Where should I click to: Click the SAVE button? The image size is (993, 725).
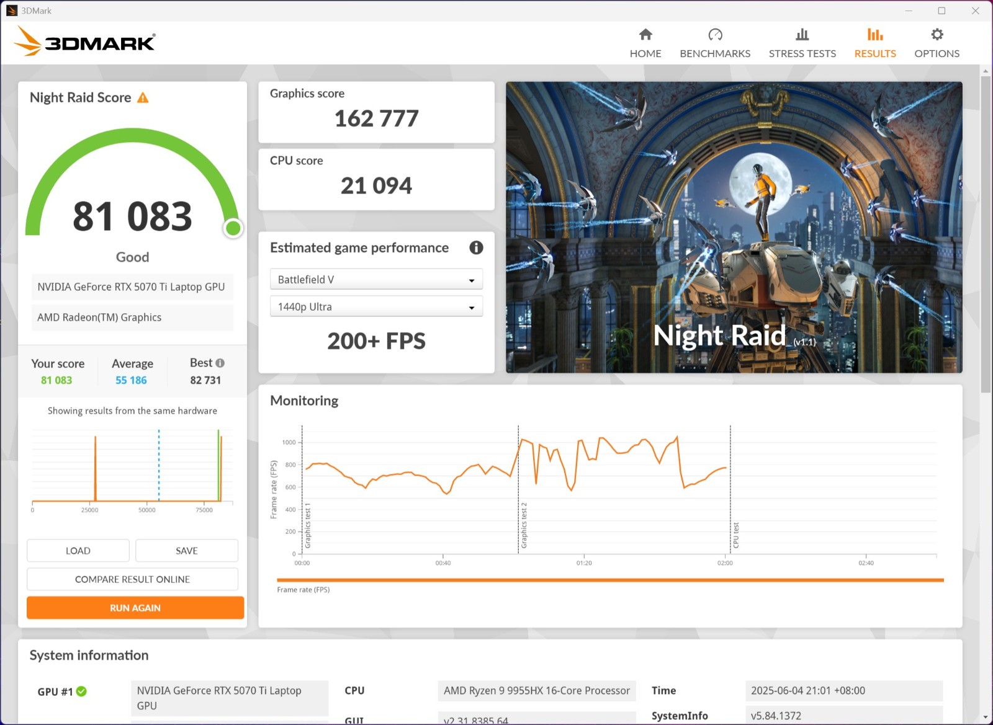[x=187, y=551]
